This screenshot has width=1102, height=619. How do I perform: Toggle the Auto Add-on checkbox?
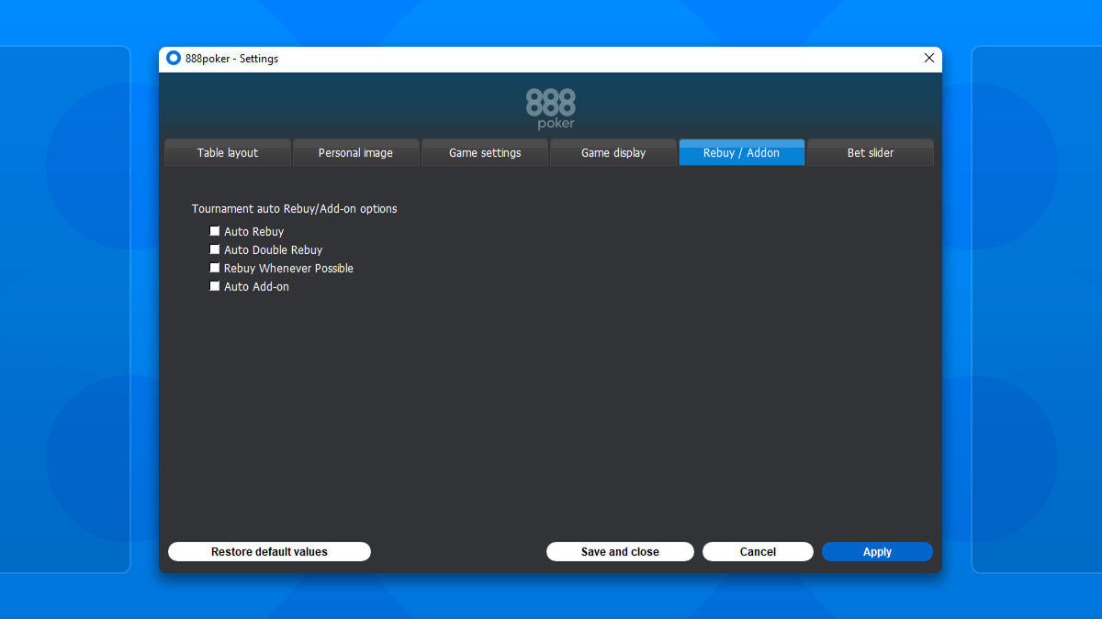click(215, 286)
